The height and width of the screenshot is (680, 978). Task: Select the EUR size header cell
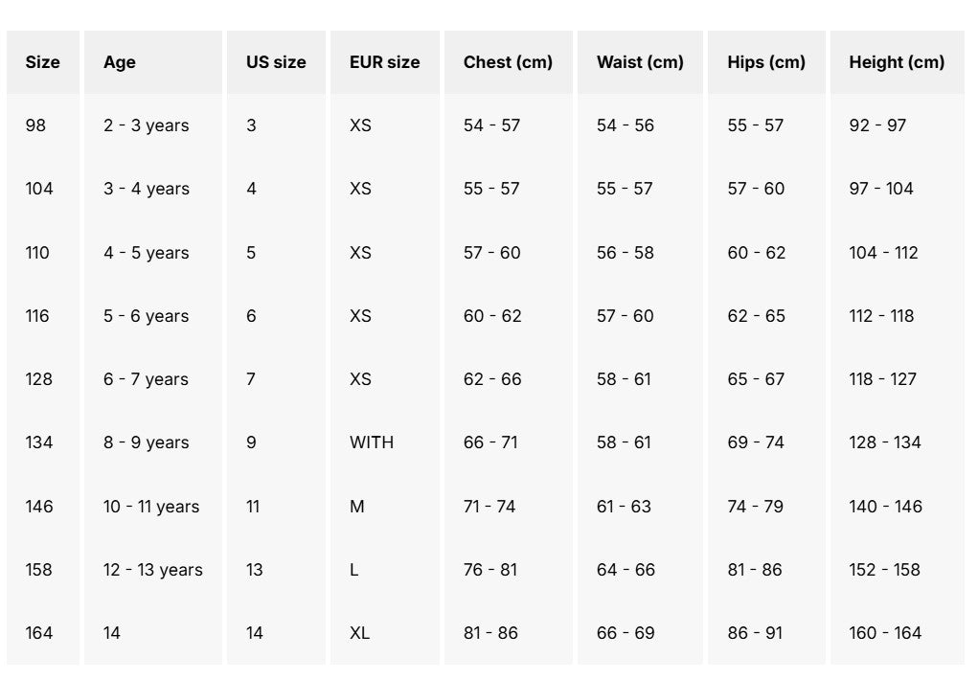coord(384,62)
